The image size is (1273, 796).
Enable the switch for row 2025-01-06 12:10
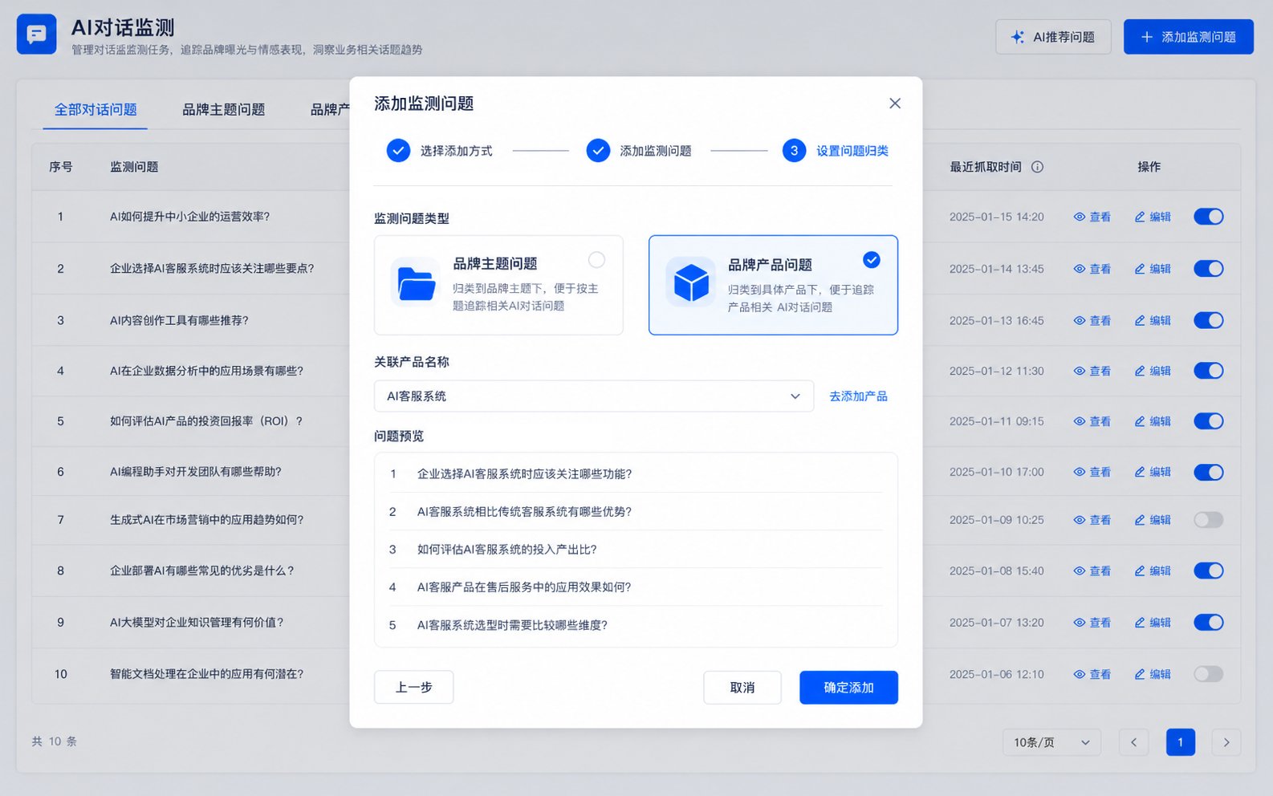[1208, 674]
